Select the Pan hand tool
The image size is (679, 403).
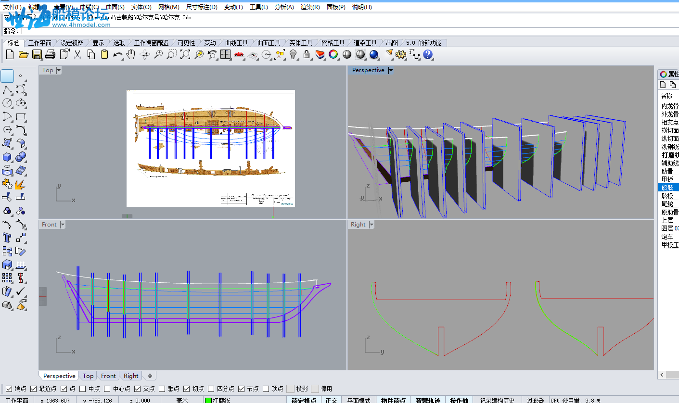(x=130, y=54)
